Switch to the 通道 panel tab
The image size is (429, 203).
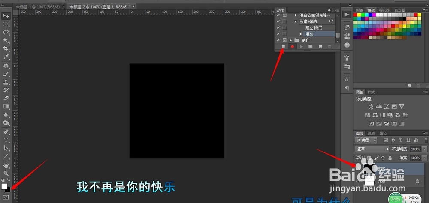(x=371, y=133)
